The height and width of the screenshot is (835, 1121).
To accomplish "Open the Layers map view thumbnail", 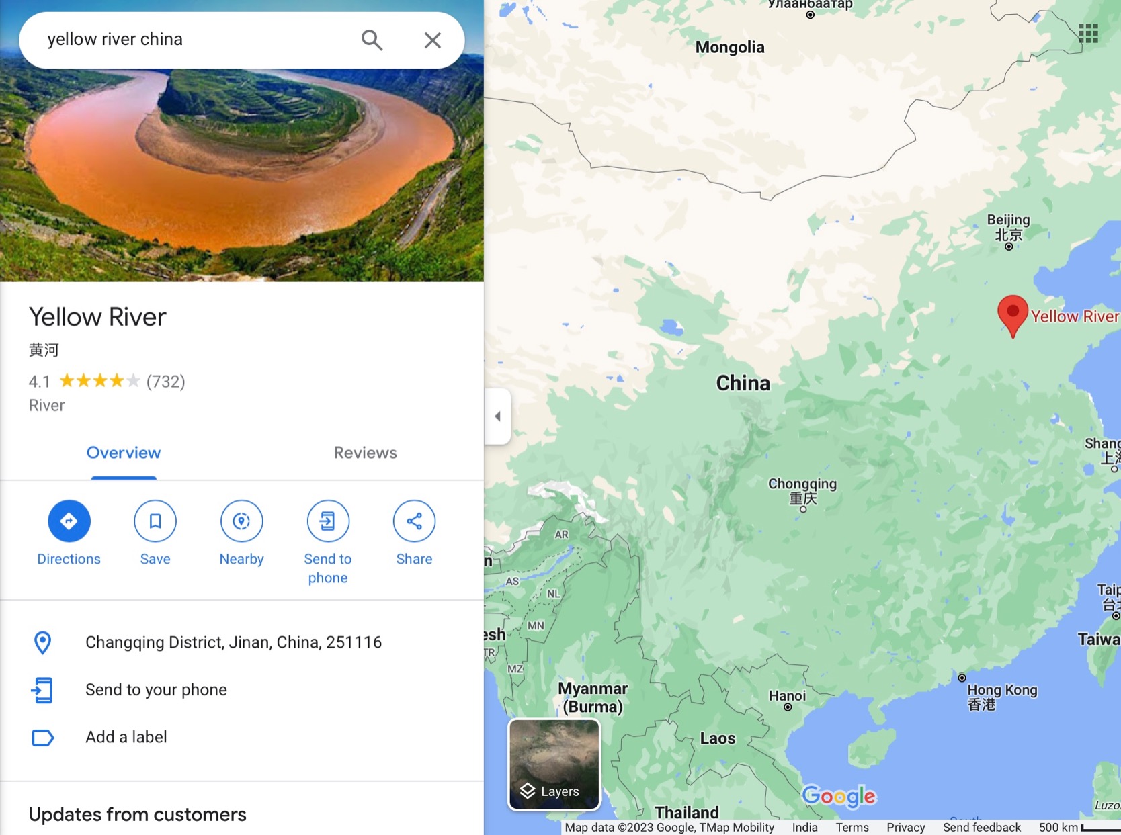I will (x=554, y=764).
